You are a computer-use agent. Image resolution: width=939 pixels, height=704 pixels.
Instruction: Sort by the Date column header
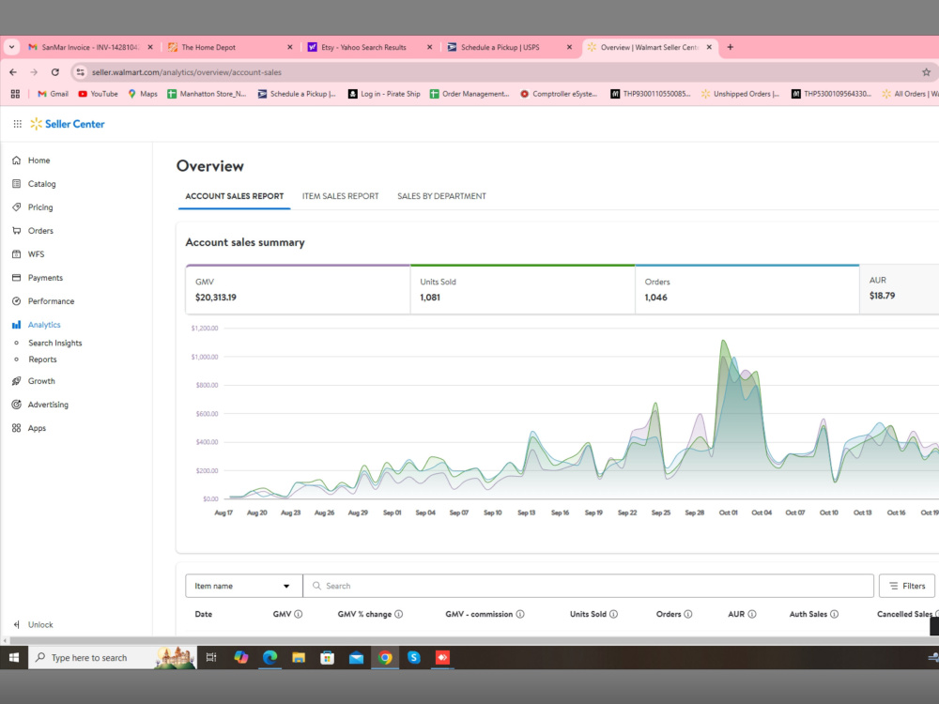tap(204, 614)
